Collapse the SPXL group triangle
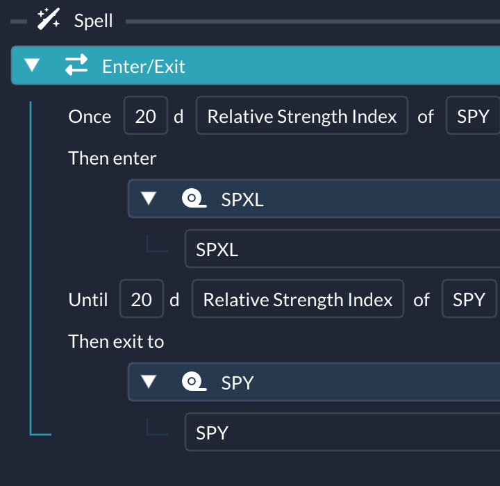The image size is (500, 486). [149, 199]
